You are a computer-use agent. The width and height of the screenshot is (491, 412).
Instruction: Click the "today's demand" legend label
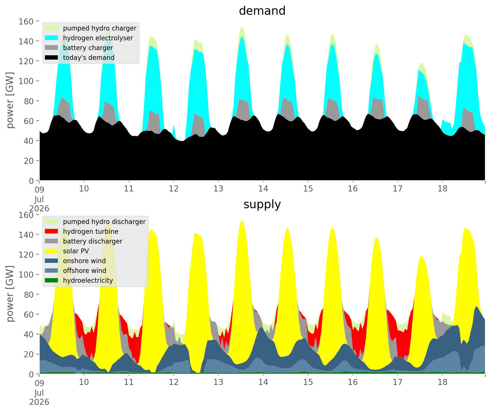tap(89, 58)
